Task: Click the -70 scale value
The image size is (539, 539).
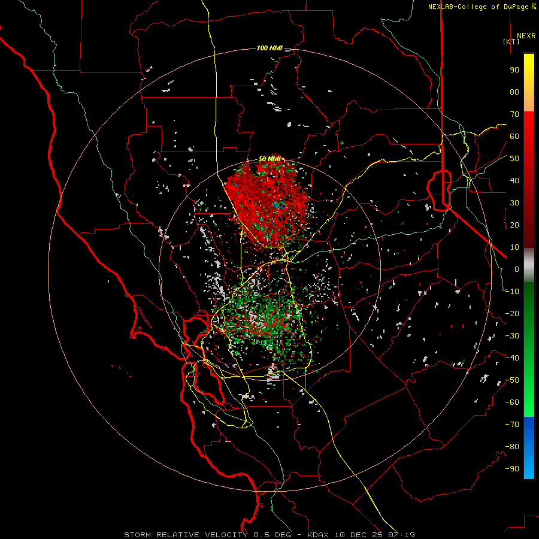Action: pyautogui.click(x=512, y=425)
